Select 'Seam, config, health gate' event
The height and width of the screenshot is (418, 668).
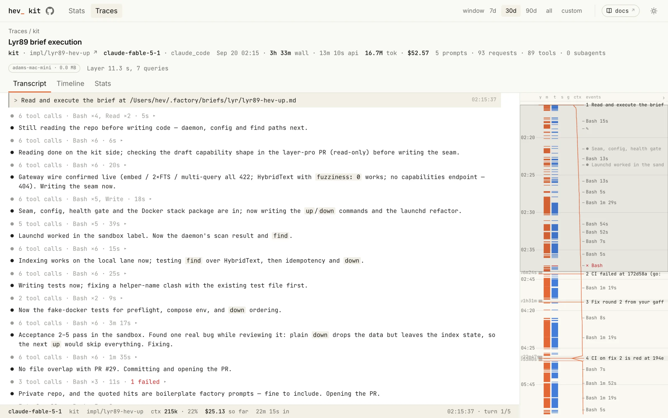623,149
